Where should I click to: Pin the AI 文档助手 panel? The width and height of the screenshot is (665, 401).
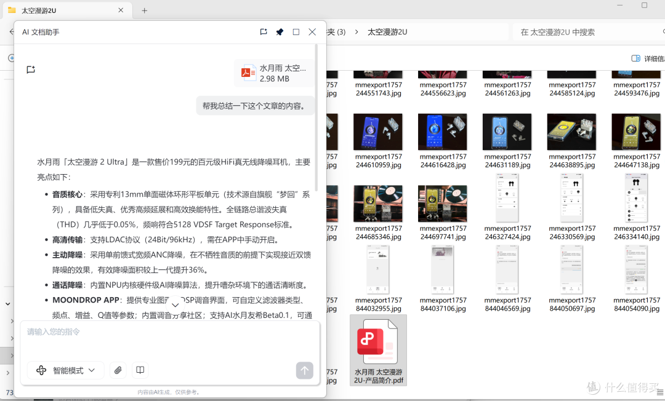280,32
